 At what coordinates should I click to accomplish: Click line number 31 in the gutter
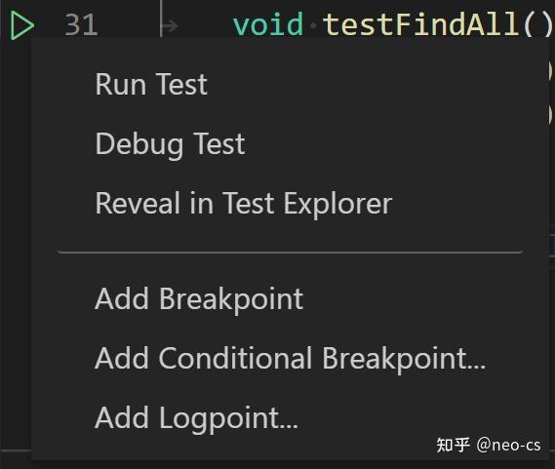coord(81,24)
